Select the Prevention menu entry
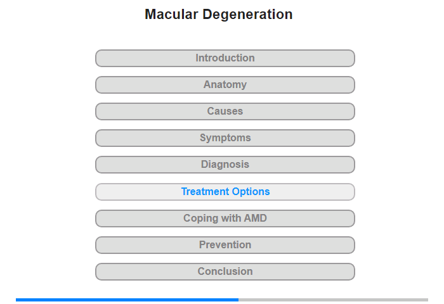Image resolution: width=444 pixels, height=304 pixels. pos(225,245)
